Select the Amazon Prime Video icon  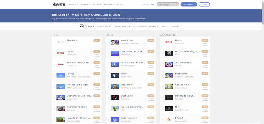[x=61, y=86]
